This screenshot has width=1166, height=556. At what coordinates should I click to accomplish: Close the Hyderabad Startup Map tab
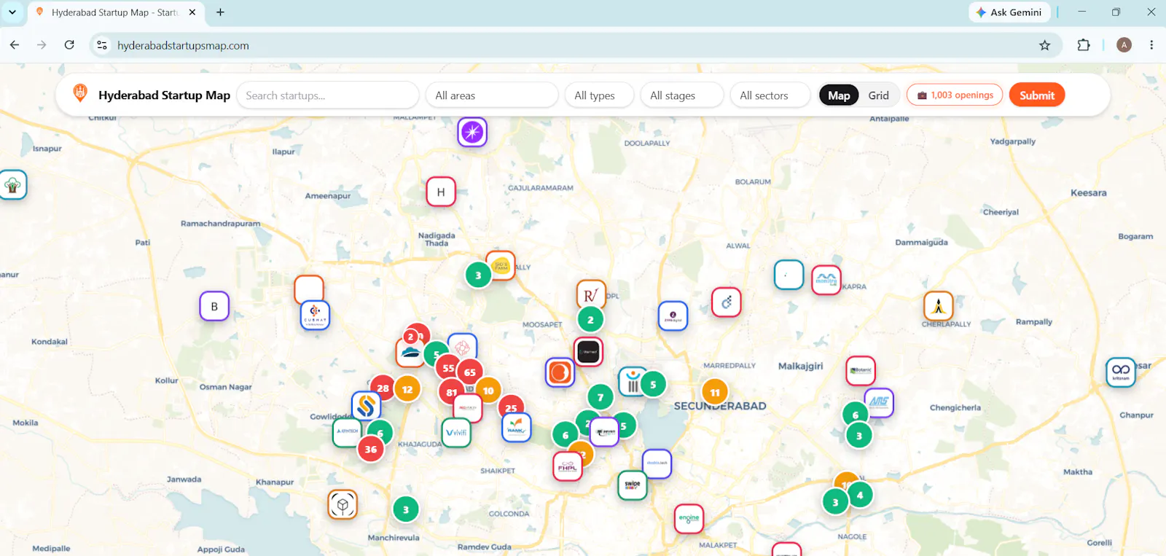pos(192,12)
